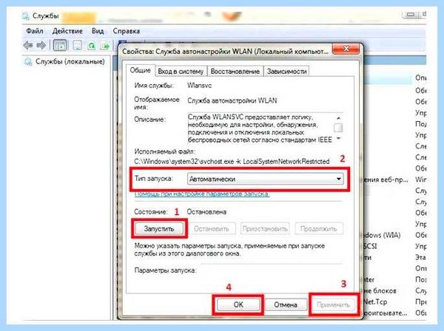Click the description scrollbar thumb
This screenshot has height=331, width=444.
click(338, 128)
